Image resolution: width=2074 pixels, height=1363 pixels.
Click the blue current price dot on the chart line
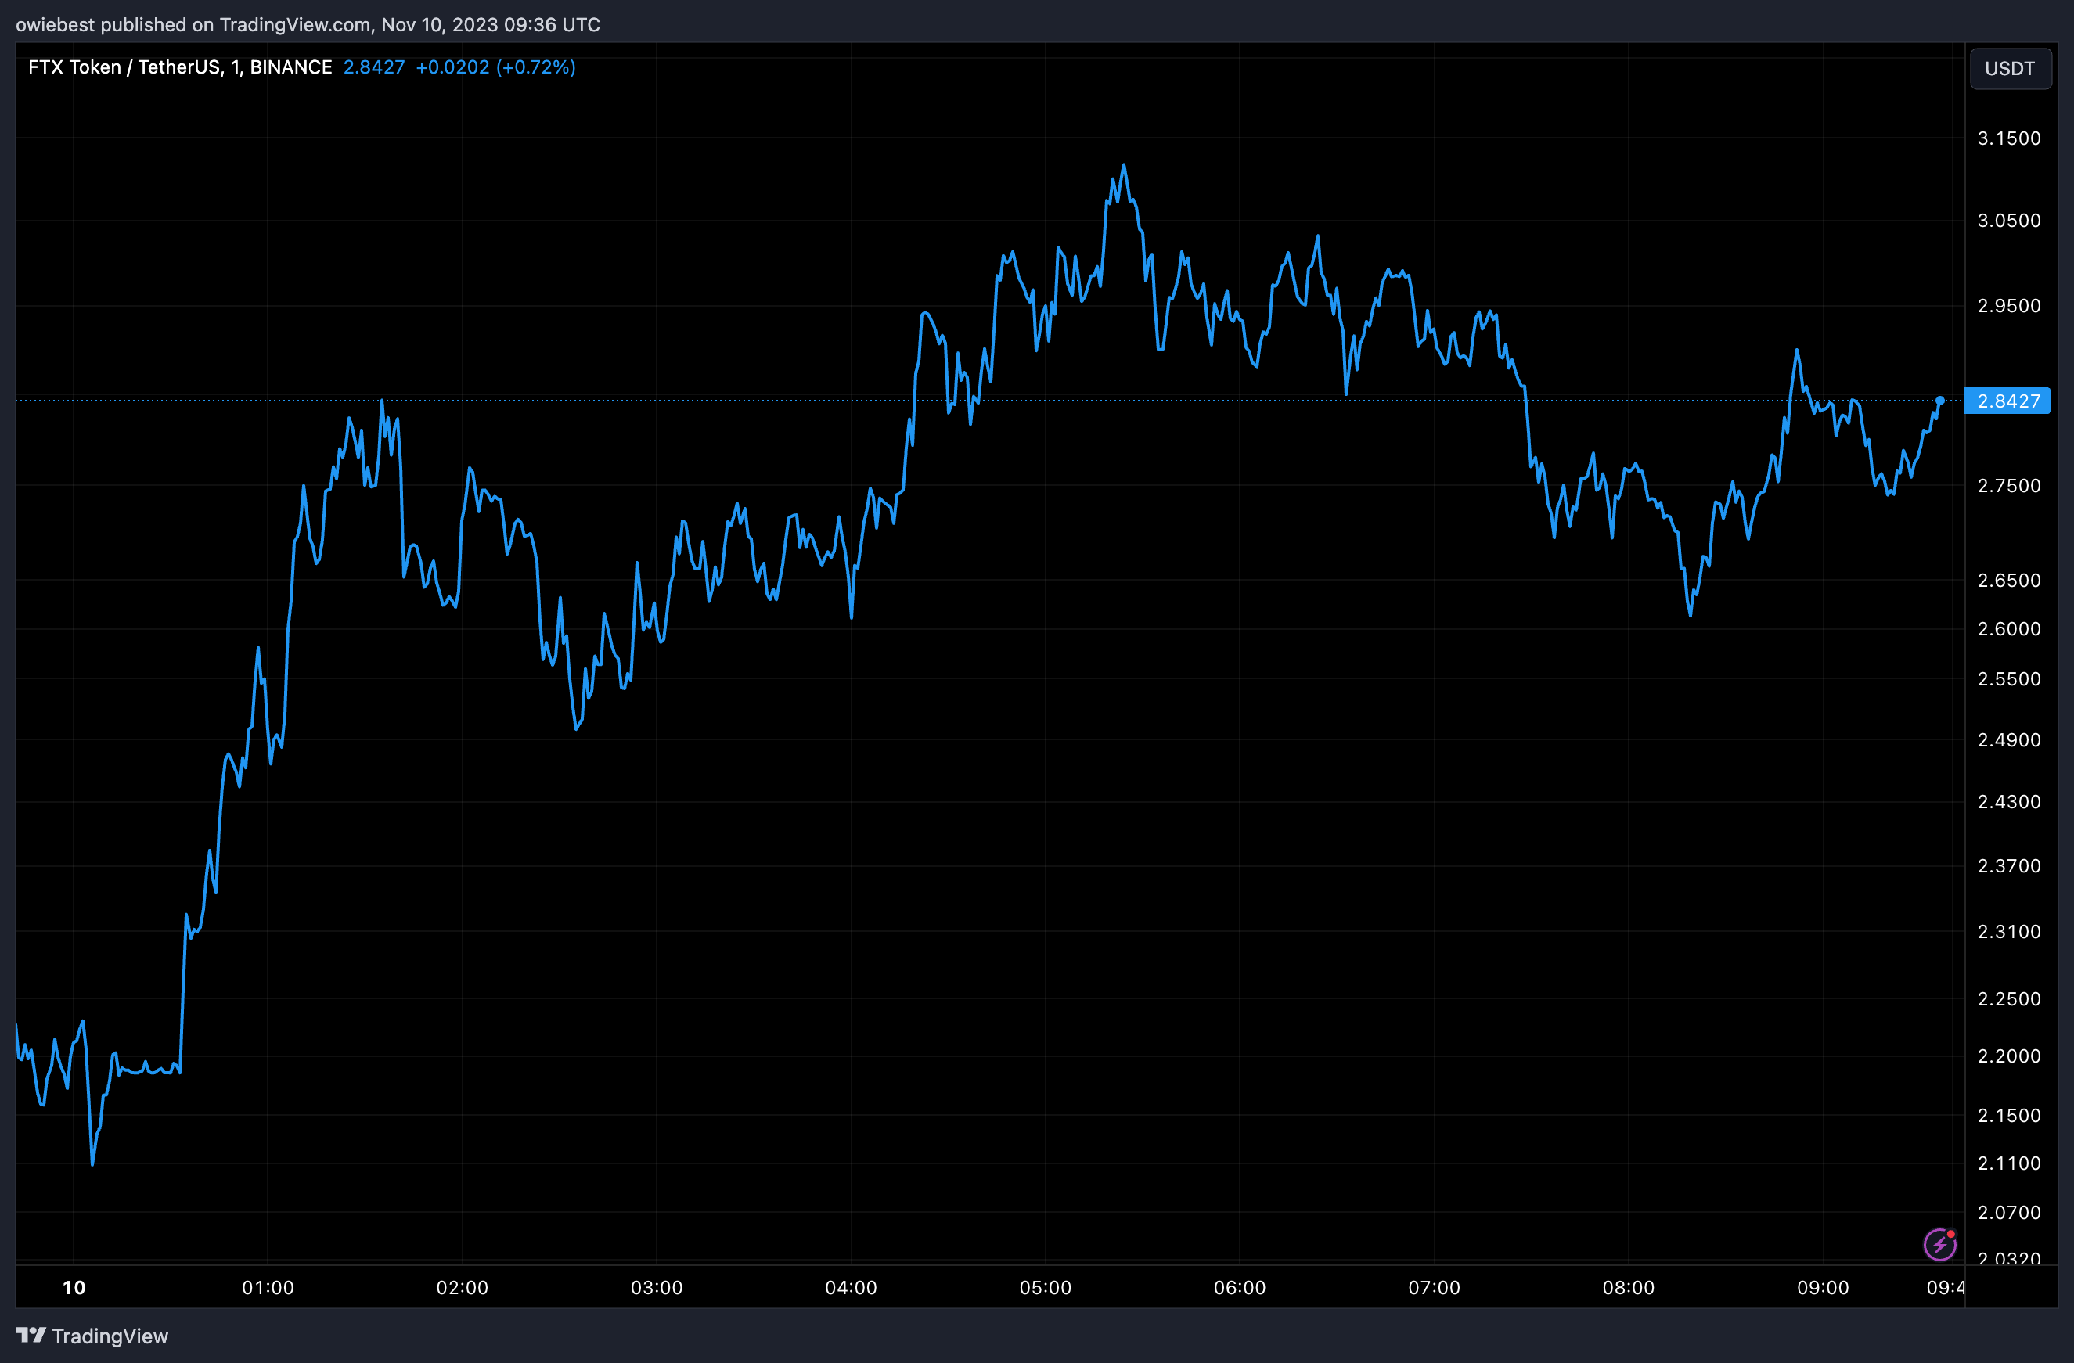[x=1940, y=401]
